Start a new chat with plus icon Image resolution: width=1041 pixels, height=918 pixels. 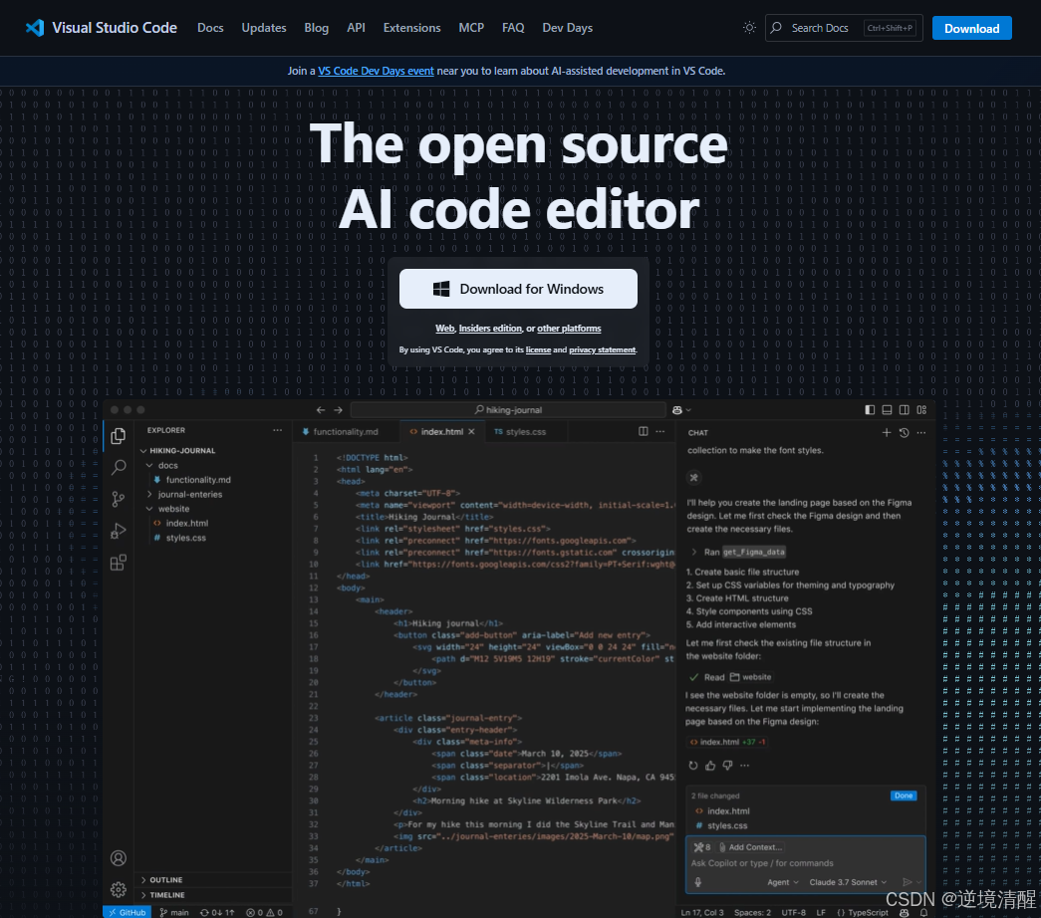click(x=887, y=433)
